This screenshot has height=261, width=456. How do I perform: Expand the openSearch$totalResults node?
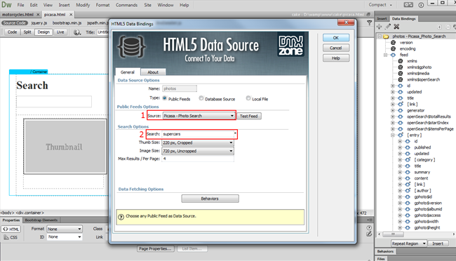coord(393,116)
